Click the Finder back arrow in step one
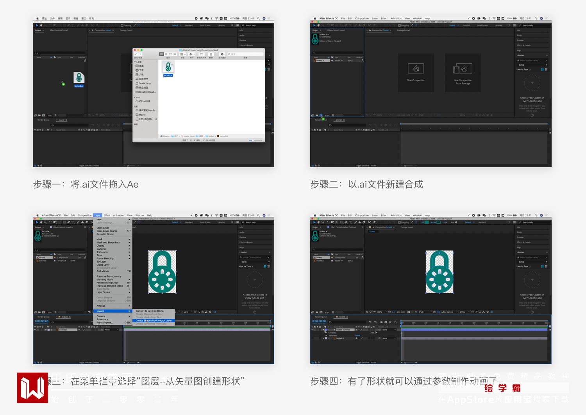This screenshot has width=586, height=415. 136,54
